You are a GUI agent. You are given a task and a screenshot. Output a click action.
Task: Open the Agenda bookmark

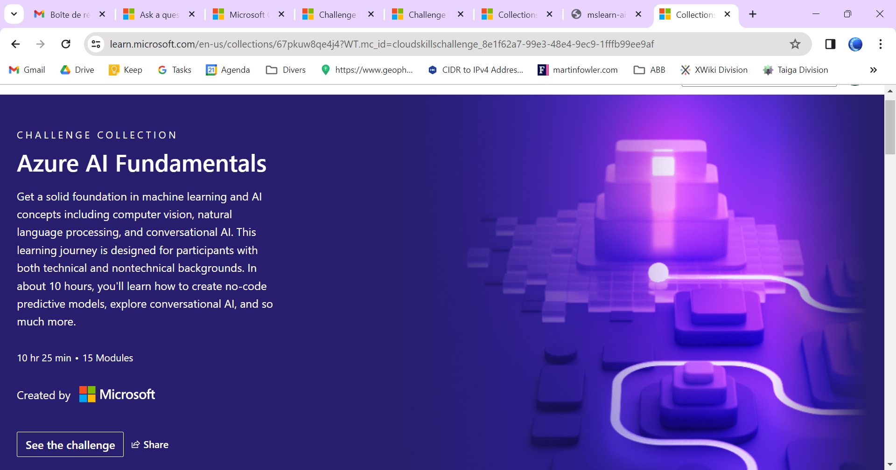(x=228, y=70)
